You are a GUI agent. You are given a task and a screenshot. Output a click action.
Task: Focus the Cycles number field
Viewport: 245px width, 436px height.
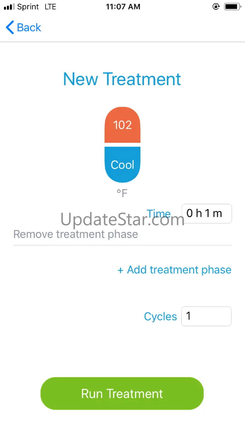(206, 316)
